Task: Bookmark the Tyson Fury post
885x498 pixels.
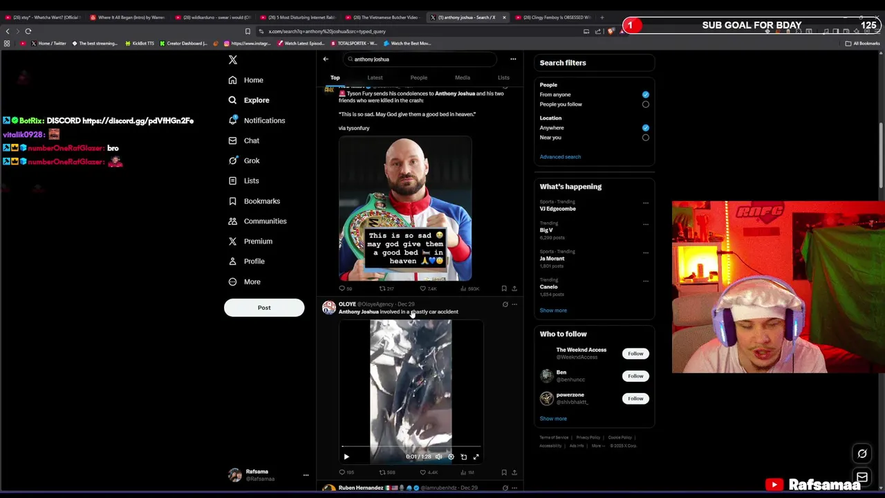Action: [x=504, y=288]
